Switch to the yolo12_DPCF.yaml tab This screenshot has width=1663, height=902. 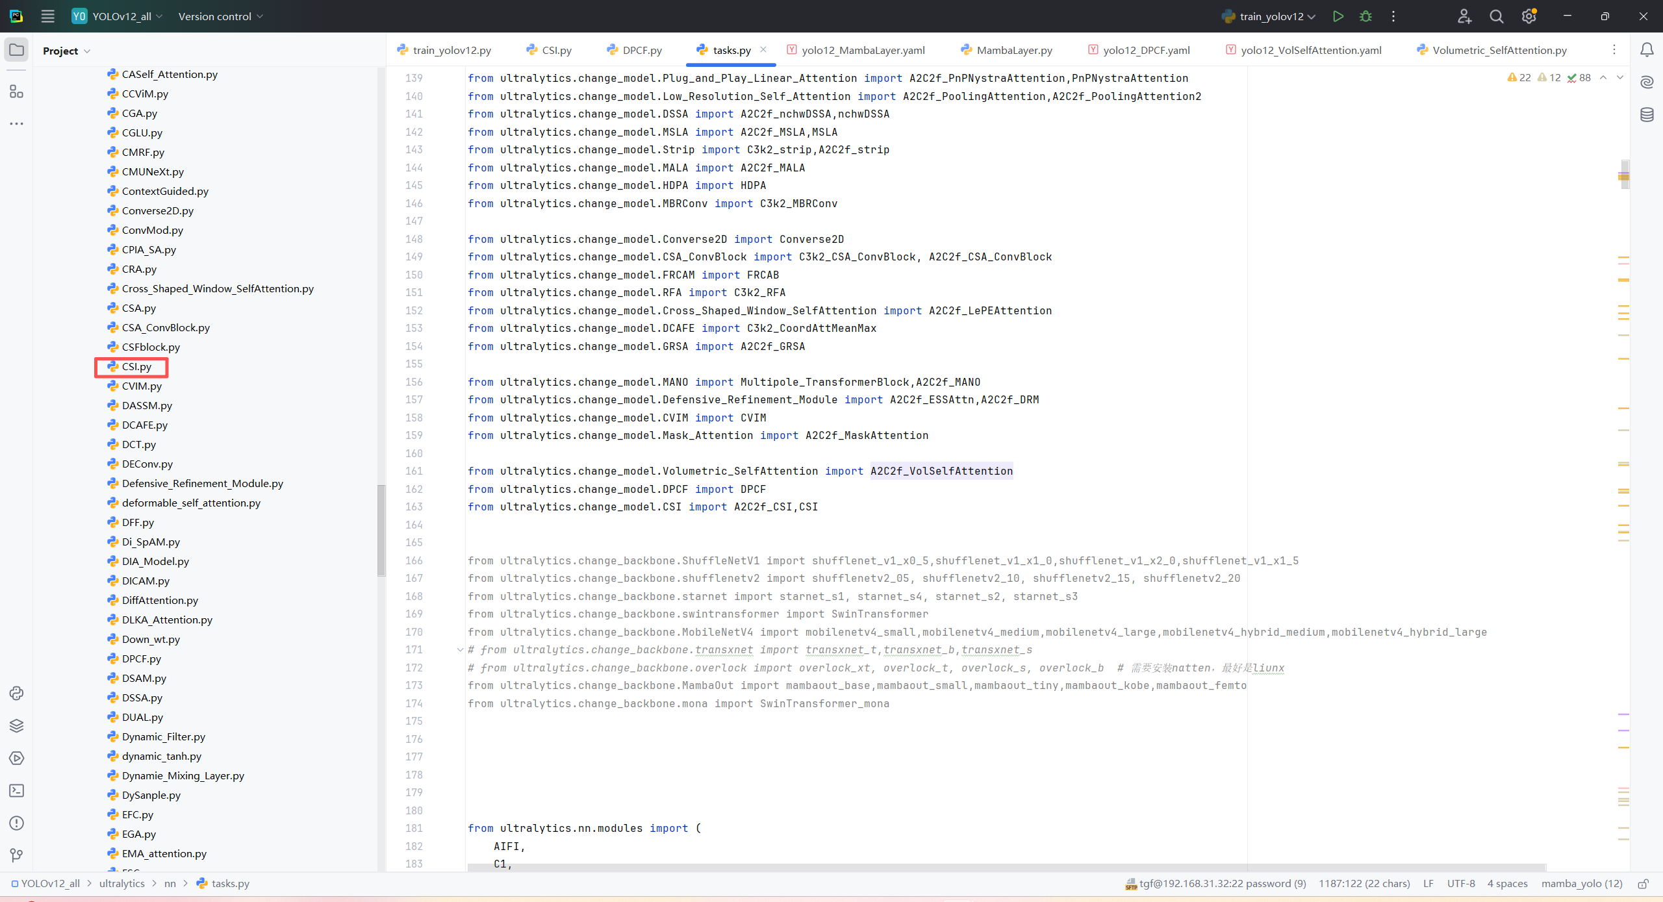(x=1146, y=50)
